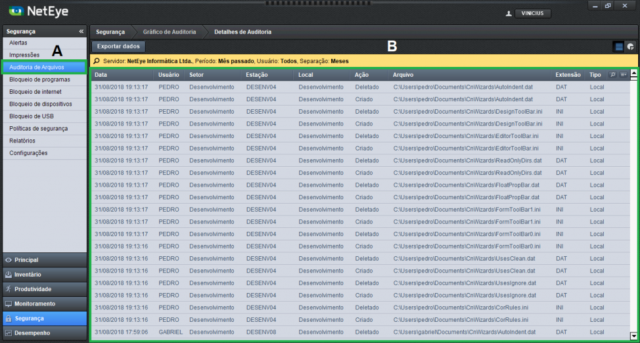The width and height of the screenshot is (640, 343).
Task: Go to the Segurança breadcrumb
Action: pyautogui.click(x=110, y=32)
